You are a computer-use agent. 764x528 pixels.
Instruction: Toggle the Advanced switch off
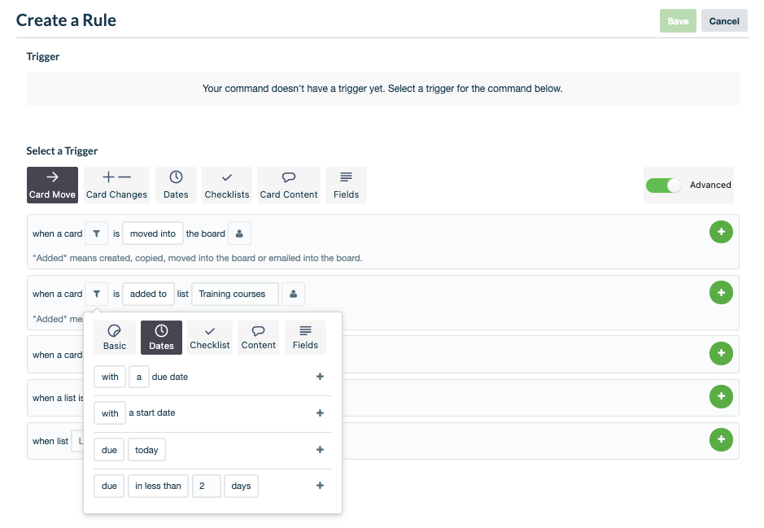pyautogui.click(x=663, y=185)
